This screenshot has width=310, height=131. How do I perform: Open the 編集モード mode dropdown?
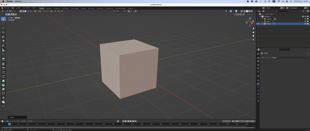(12, 11)
